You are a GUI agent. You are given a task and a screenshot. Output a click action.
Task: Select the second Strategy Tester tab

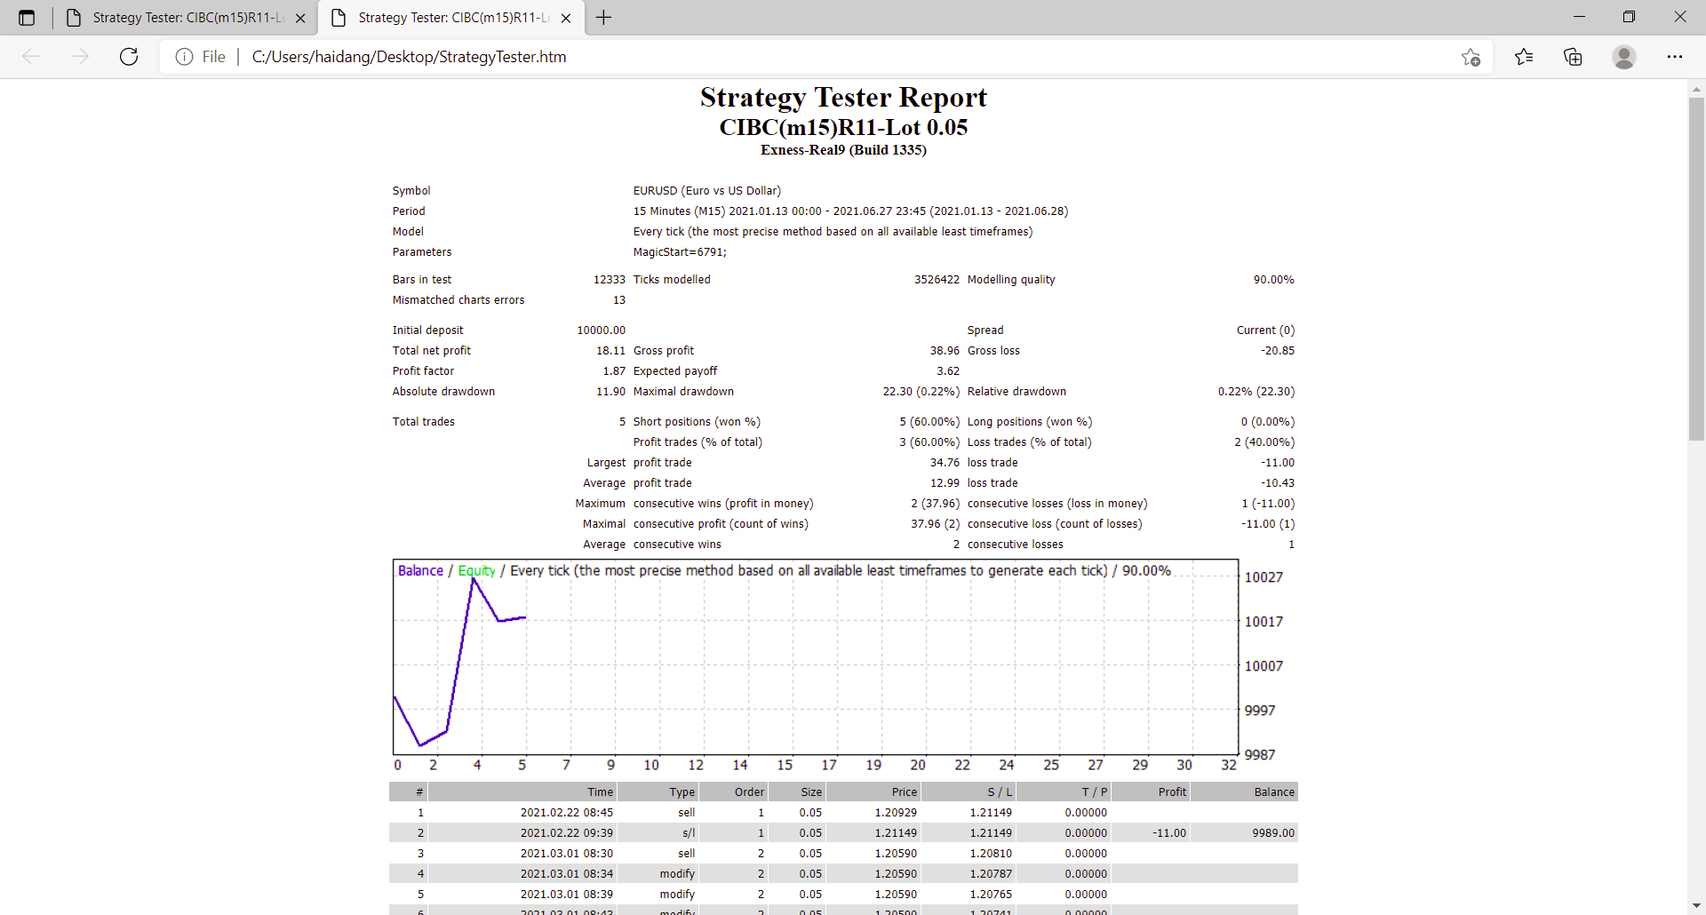[452, 18]
